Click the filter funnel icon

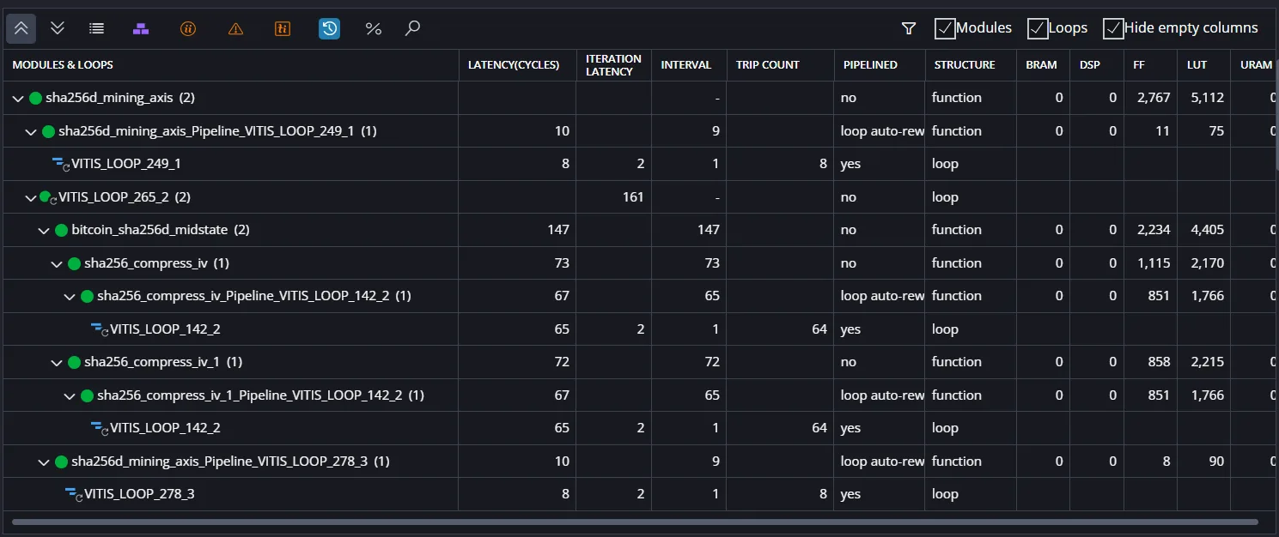click(x=909, y=28)
